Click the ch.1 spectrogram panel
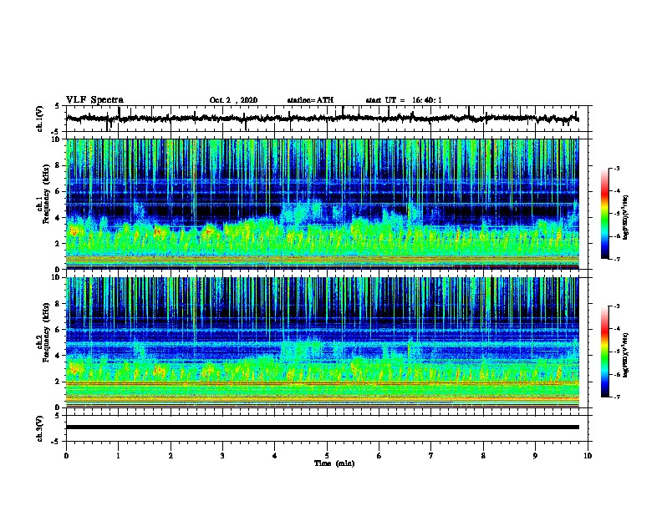662x511 pixels. (322, 204)
